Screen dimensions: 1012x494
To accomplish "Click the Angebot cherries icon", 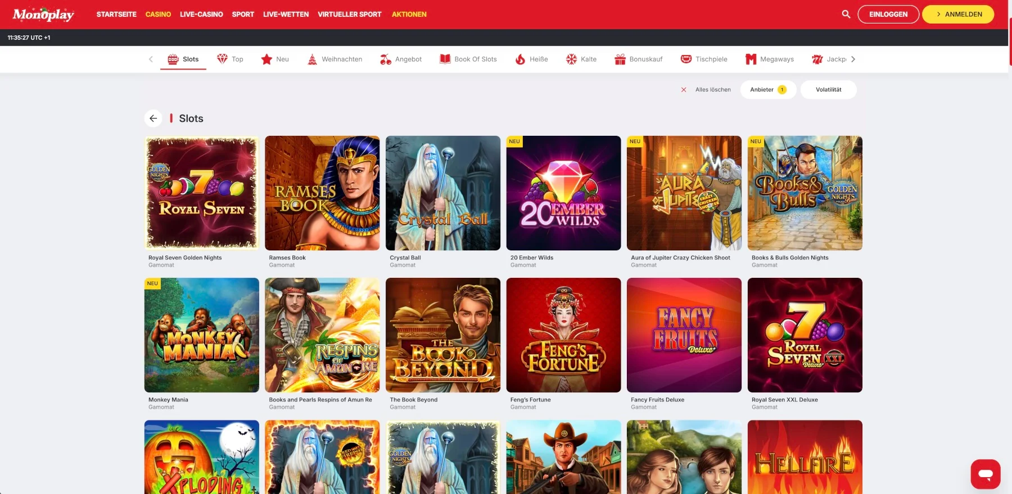I will [x=386, y=59].
